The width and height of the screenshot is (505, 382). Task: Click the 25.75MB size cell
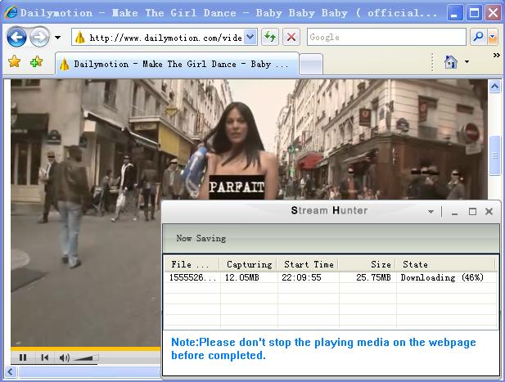(x=373, y=277)
